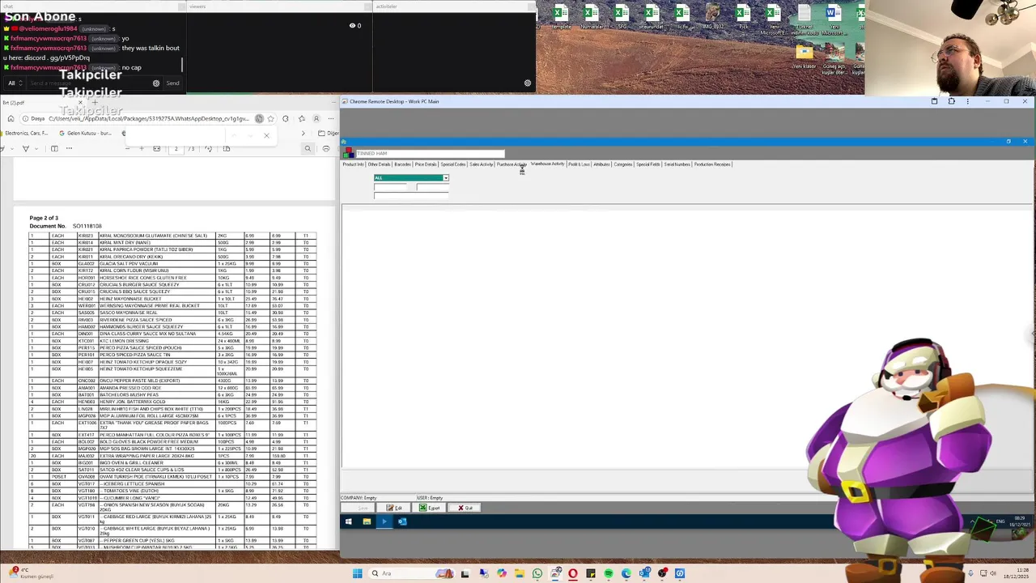Viewport: 1036px width, 583px height.
Task: Click the Windows Start button
Action: tap(357, 573)
